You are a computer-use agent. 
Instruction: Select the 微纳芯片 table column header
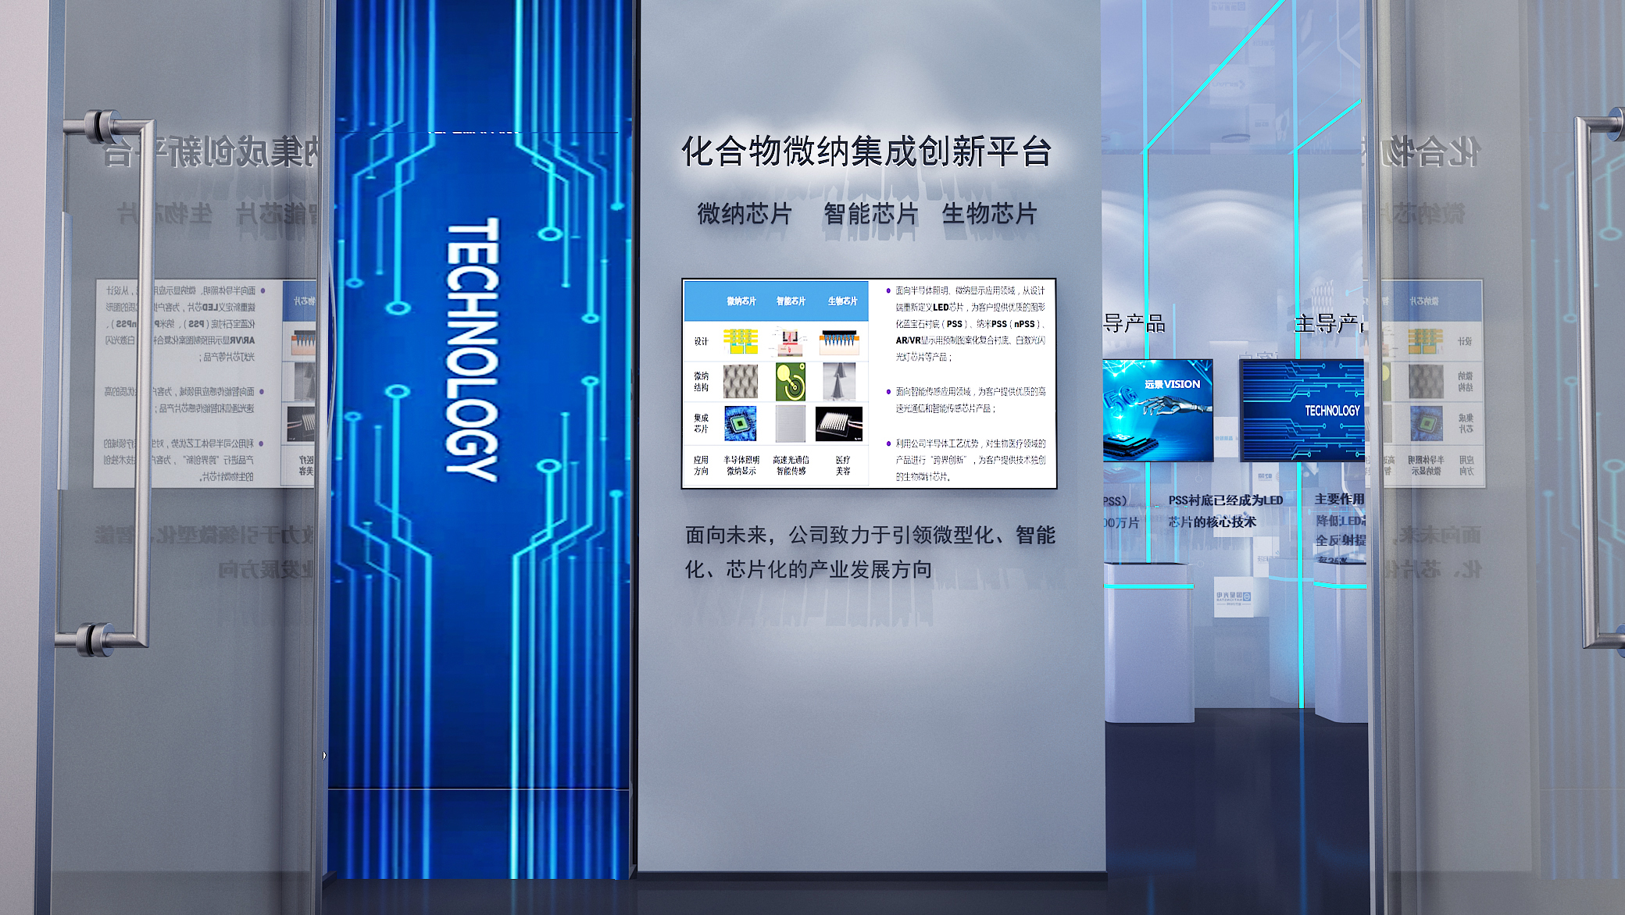point(741,301)
